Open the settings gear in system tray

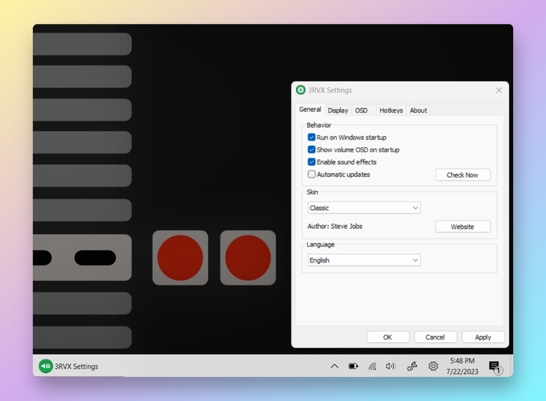point(433,366)
